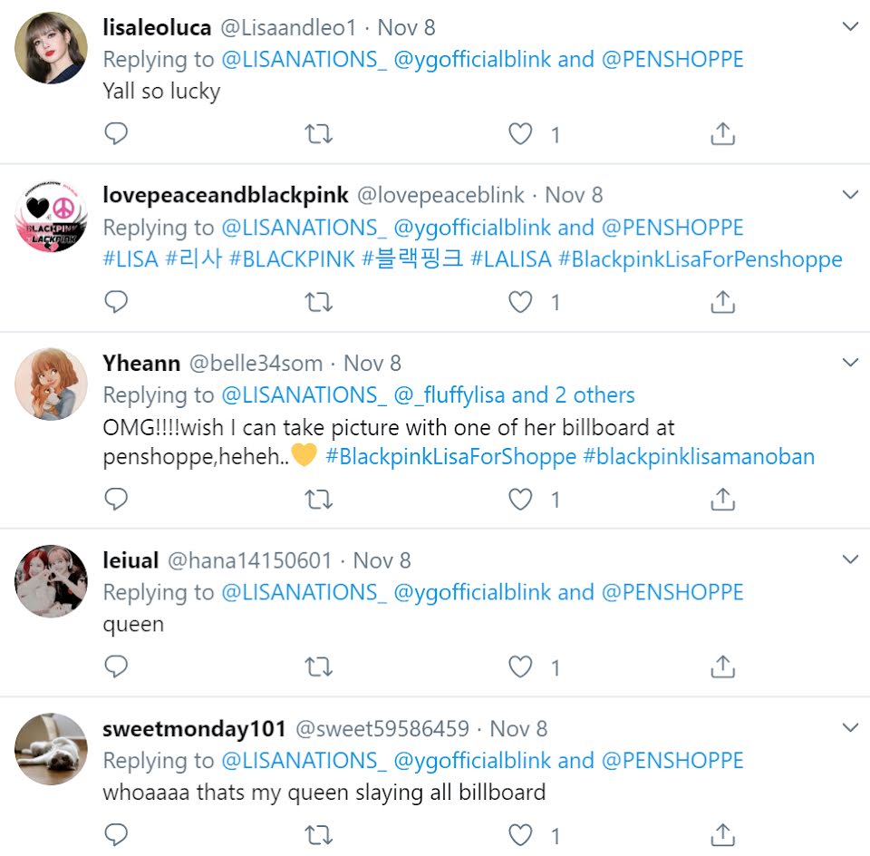Image resolution: width=870 pixels, height=856 pixels.
Task: Open the #blackpinklisamanoban hashtag link
Action: coord(699,456)
